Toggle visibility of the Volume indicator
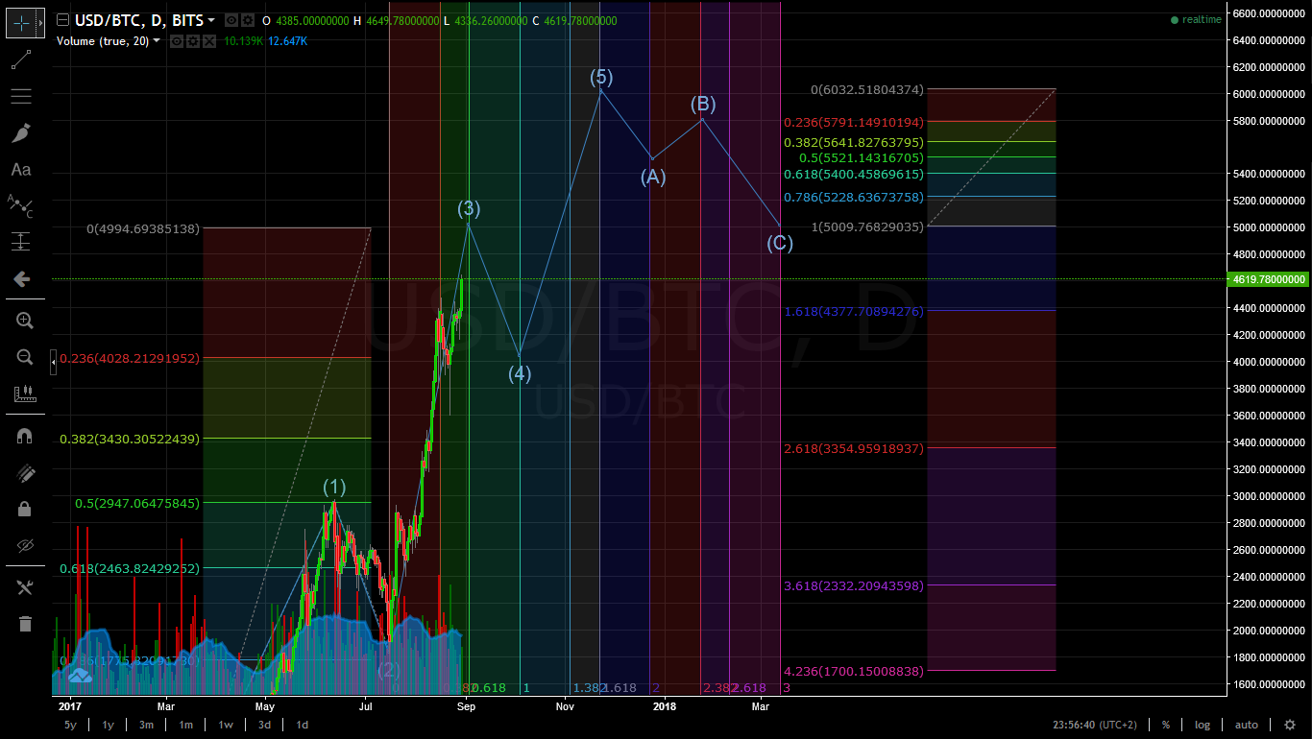The height and width of the screenshot is (739, 1312). 176,41
